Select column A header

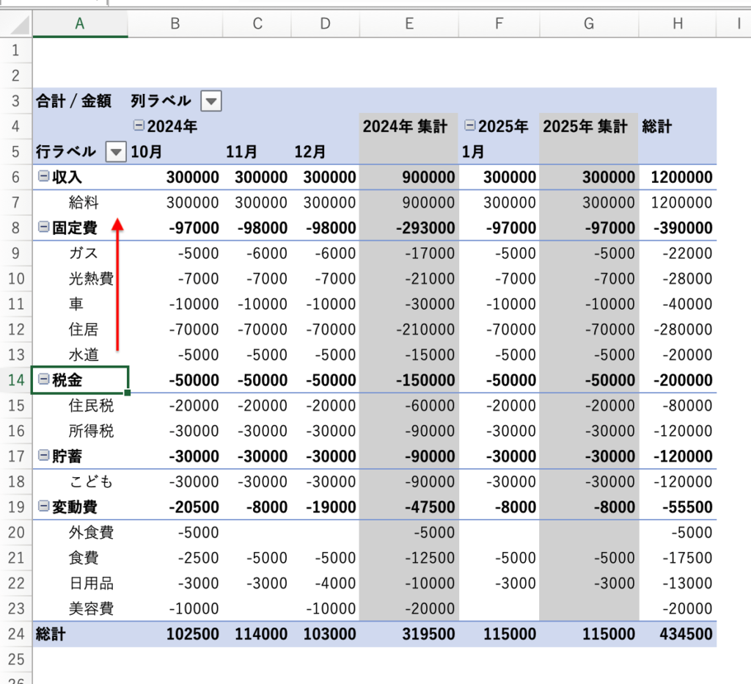click(80, 24)
